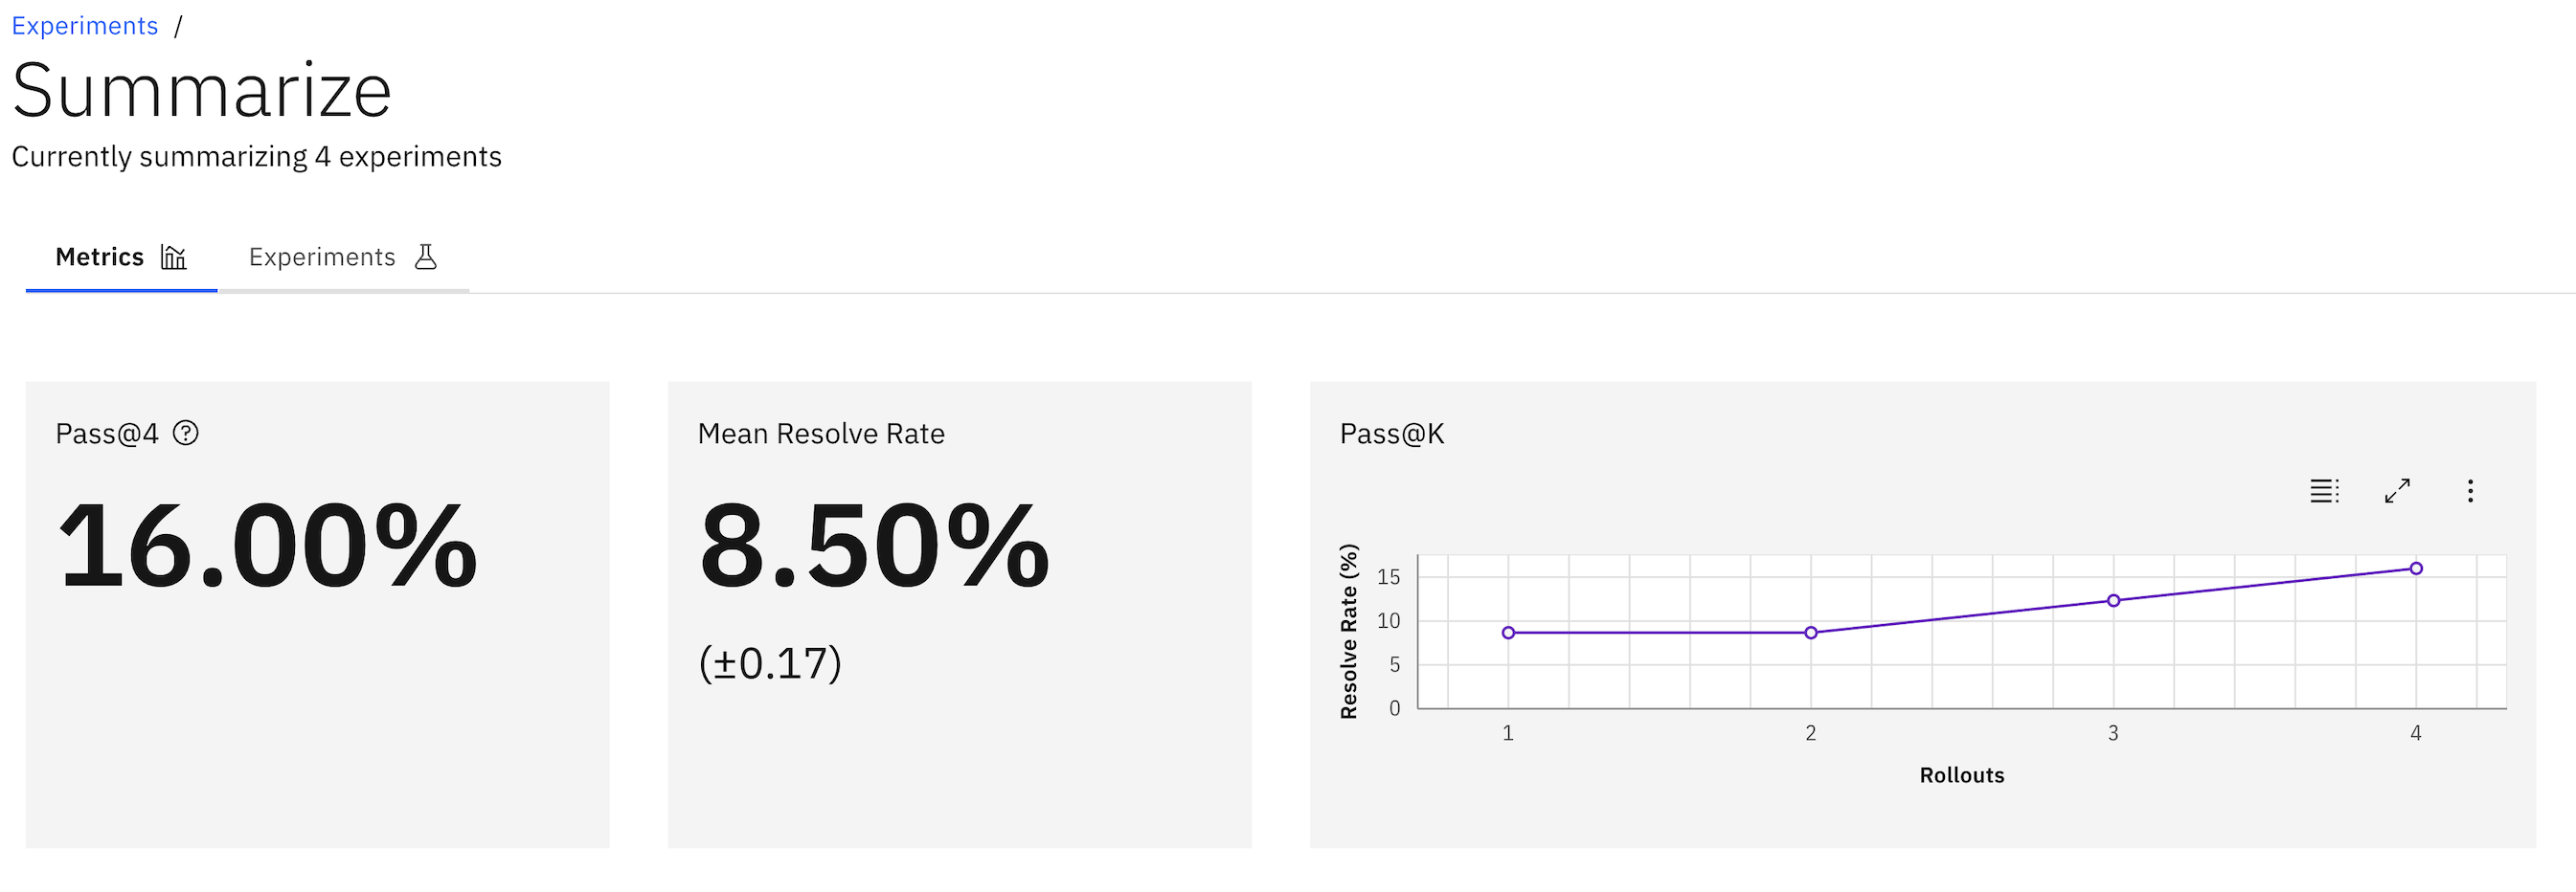
Task: Click the Resolve Rate (%) y-axis label
Action: coord(1349,633)
